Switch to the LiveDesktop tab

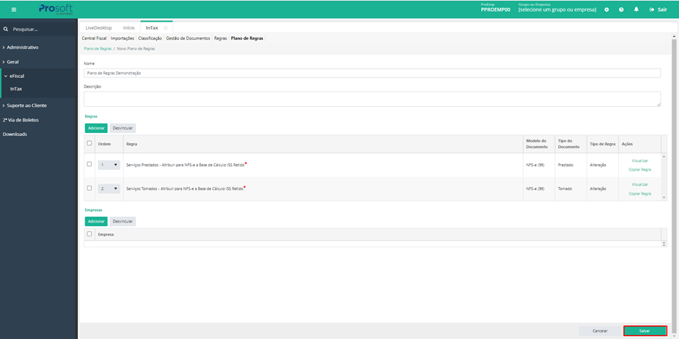99,27
